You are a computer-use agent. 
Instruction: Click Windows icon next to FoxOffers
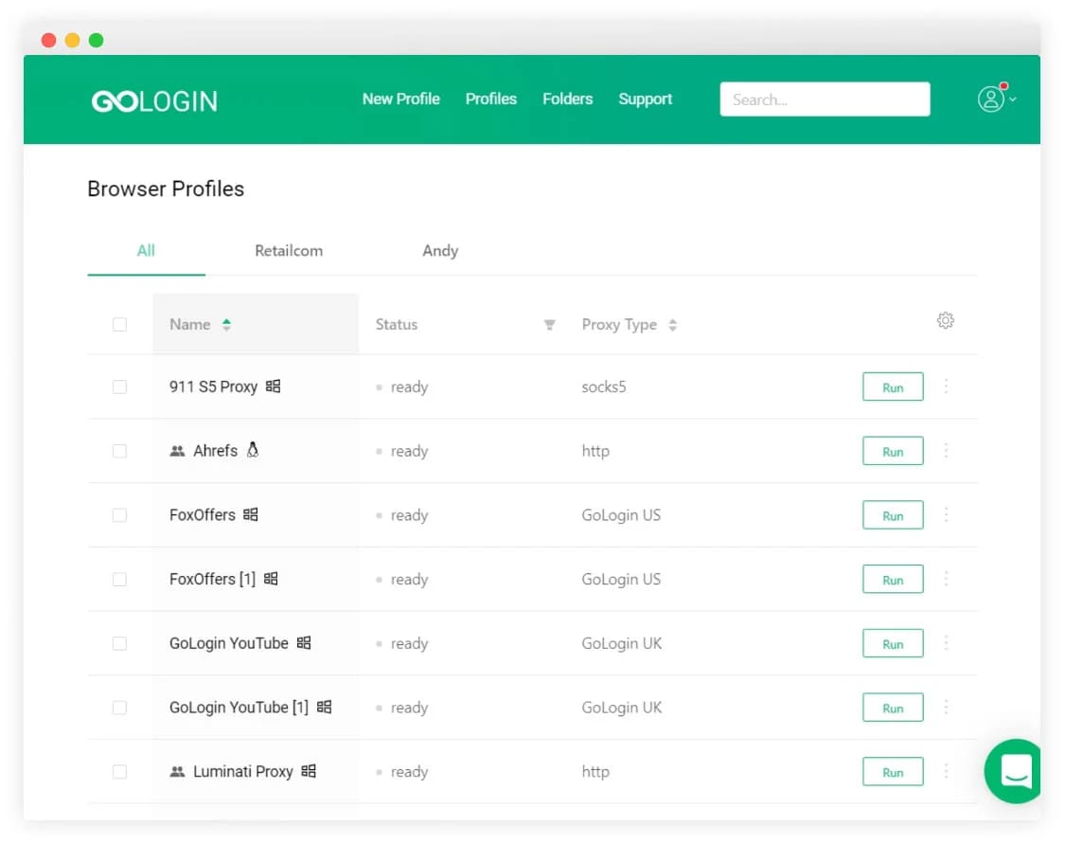click(251, 514)
